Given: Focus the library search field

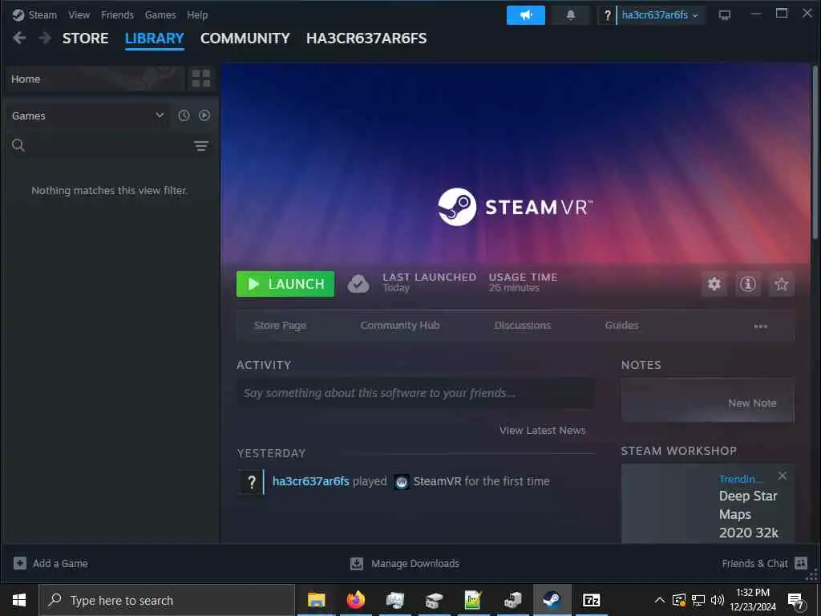Looking at the screenshot, I should click(109, 145).
